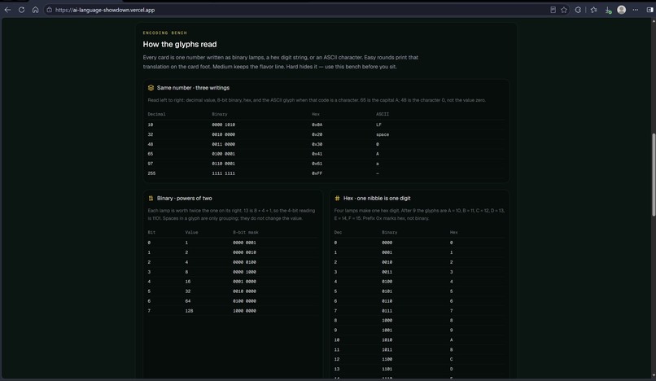The image size is (656, 381).
Task: Select the '0110' cell in Hex table
Action: coord(387,301)
